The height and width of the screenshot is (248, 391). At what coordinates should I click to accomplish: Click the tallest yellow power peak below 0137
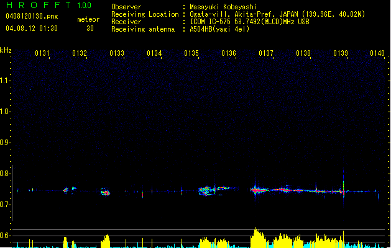[258, 237]
